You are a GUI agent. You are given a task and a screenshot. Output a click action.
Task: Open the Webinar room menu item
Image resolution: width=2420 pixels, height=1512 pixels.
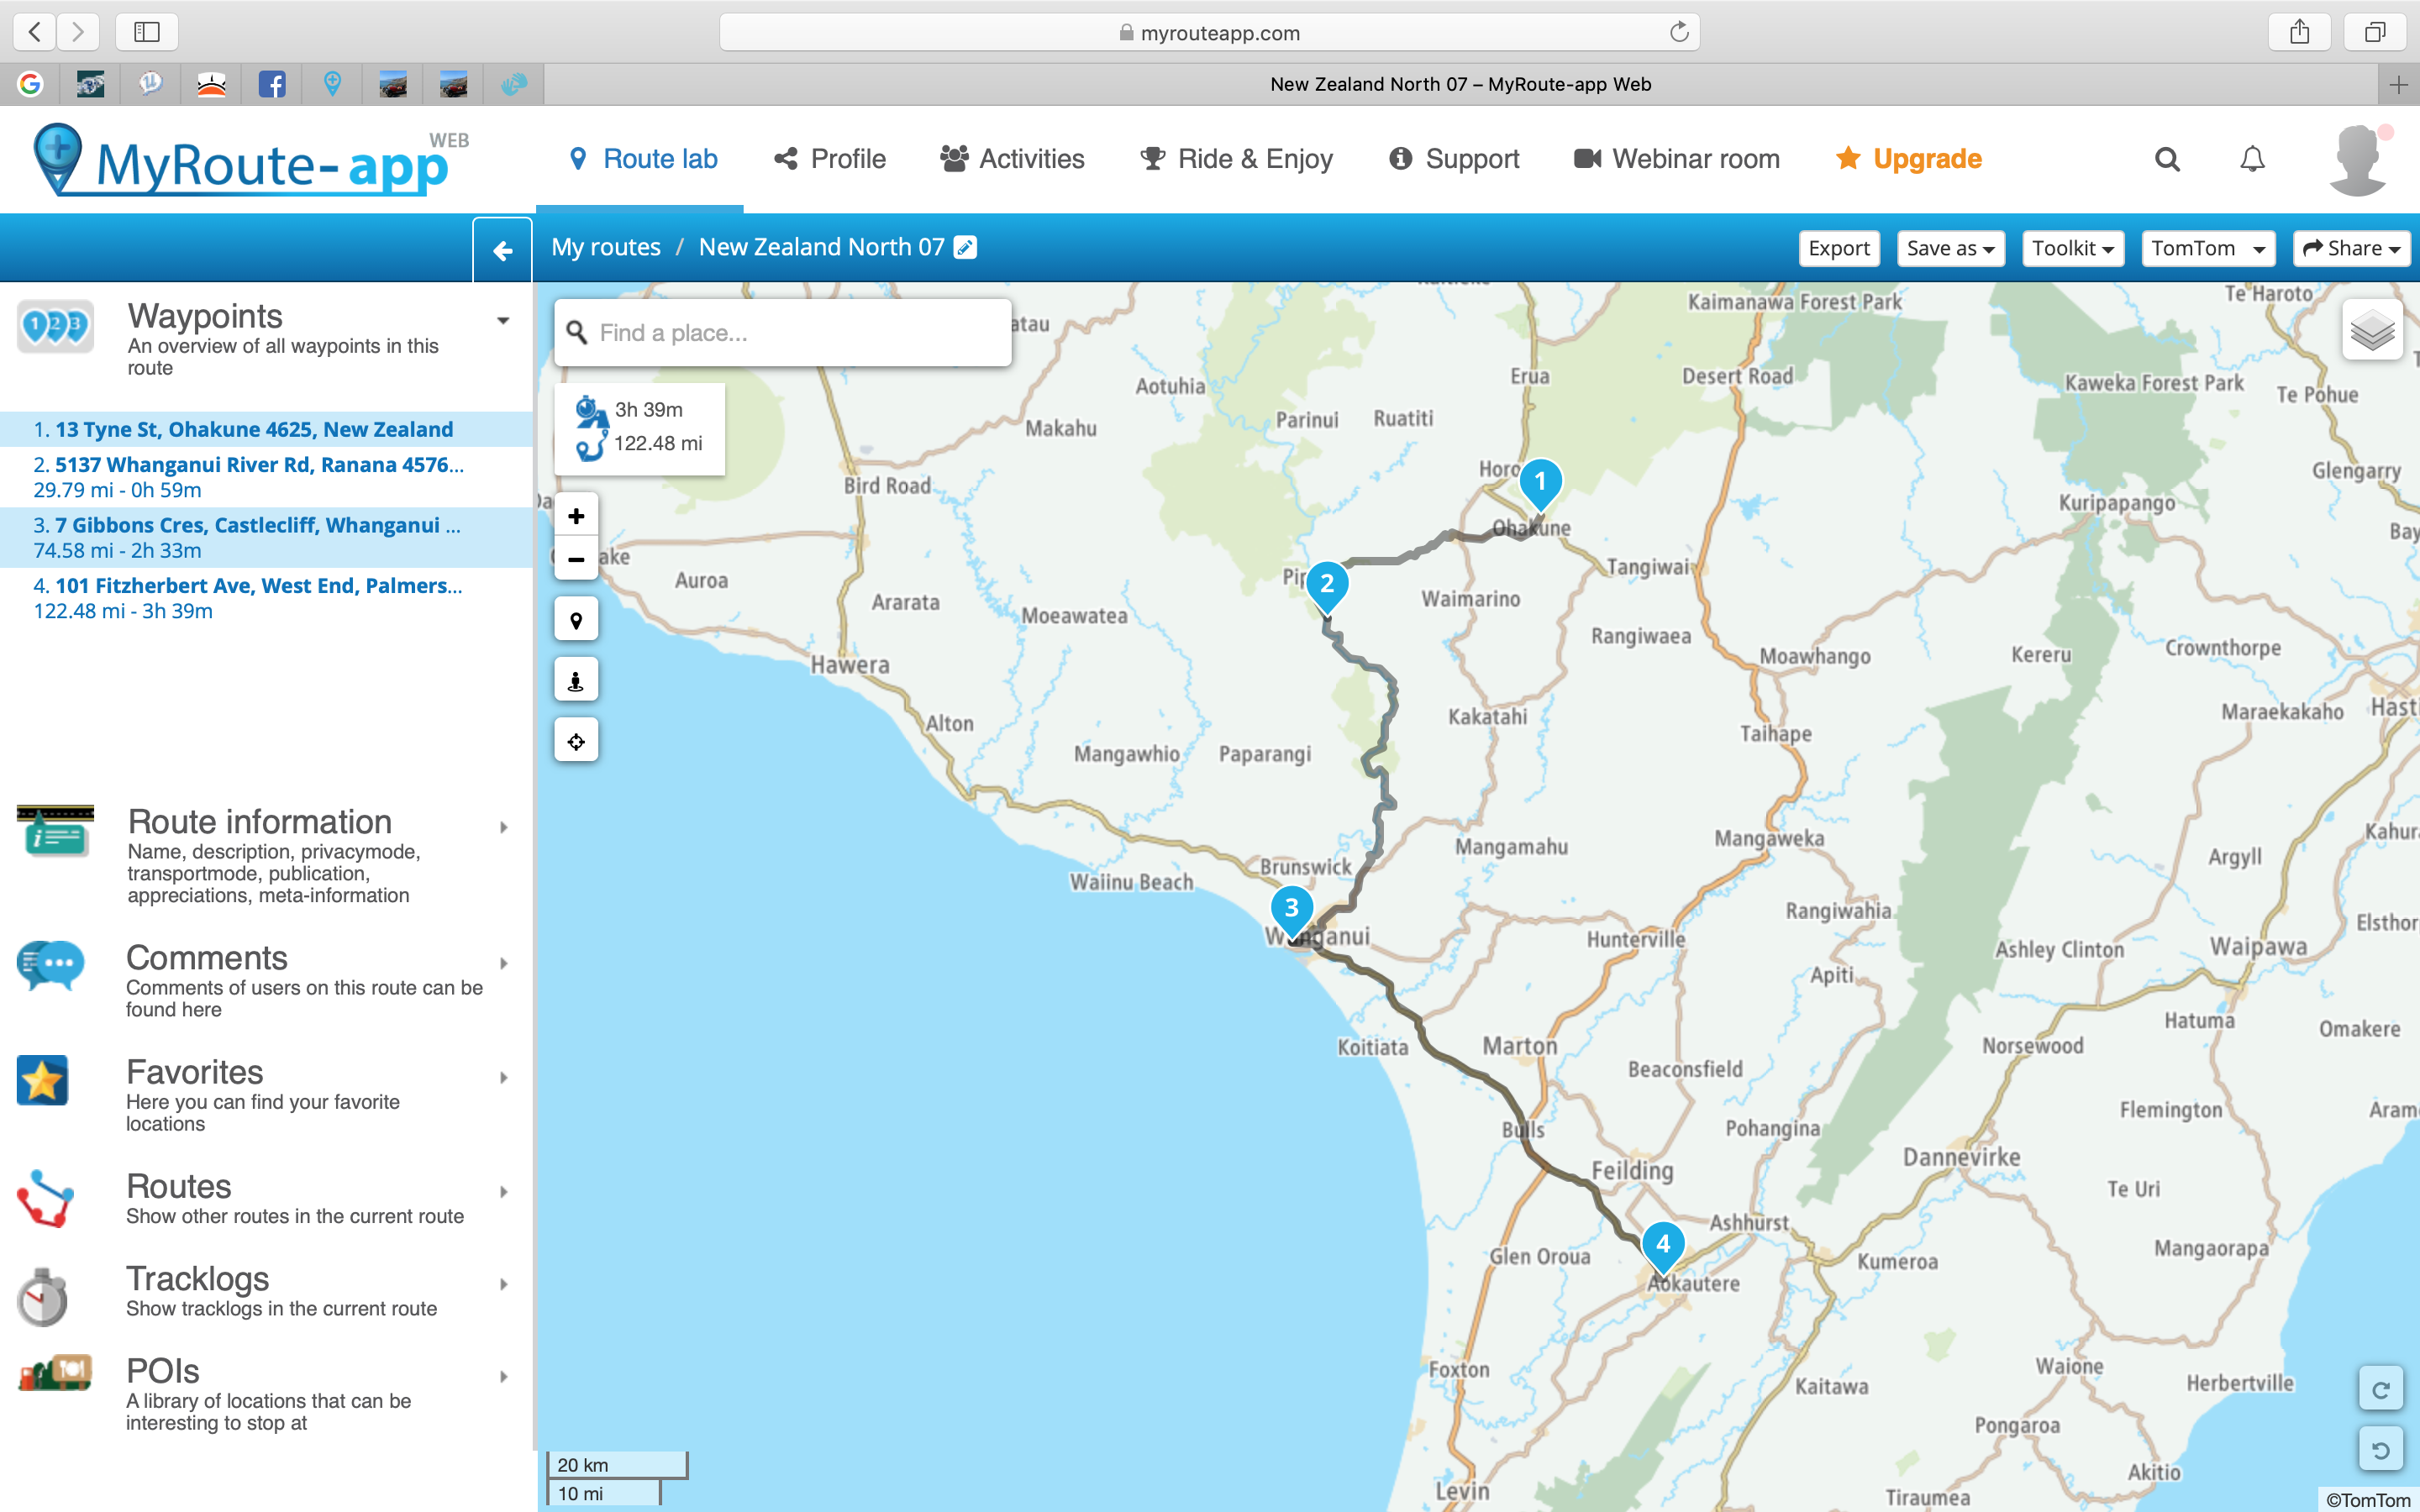click(x=1677, y=159)
